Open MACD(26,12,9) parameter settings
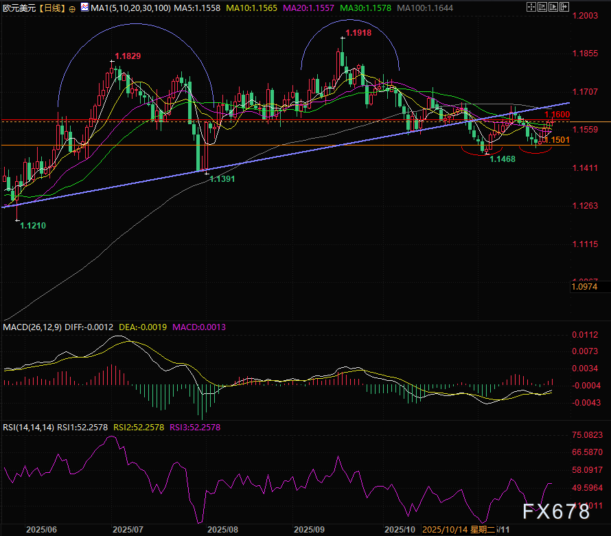This screenshot has height=536, width=611. [x=33, y=327]
